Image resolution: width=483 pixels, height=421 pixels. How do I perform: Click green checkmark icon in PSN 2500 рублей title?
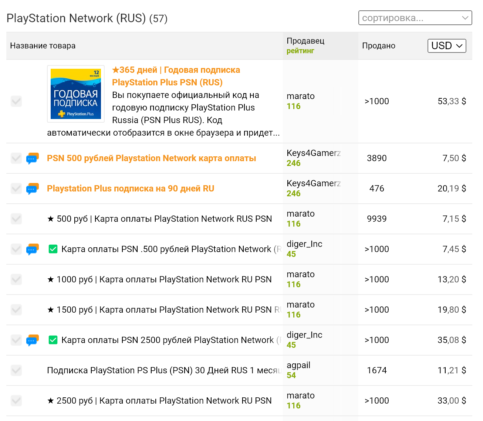(x=53, y=340)
